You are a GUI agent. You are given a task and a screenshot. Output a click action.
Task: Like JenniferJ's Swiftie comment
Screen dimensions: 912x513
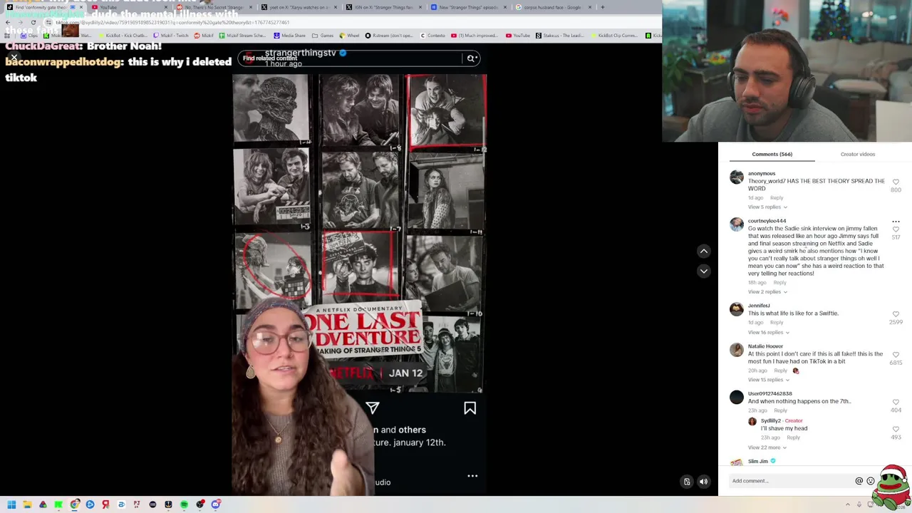tap(896, 314)
